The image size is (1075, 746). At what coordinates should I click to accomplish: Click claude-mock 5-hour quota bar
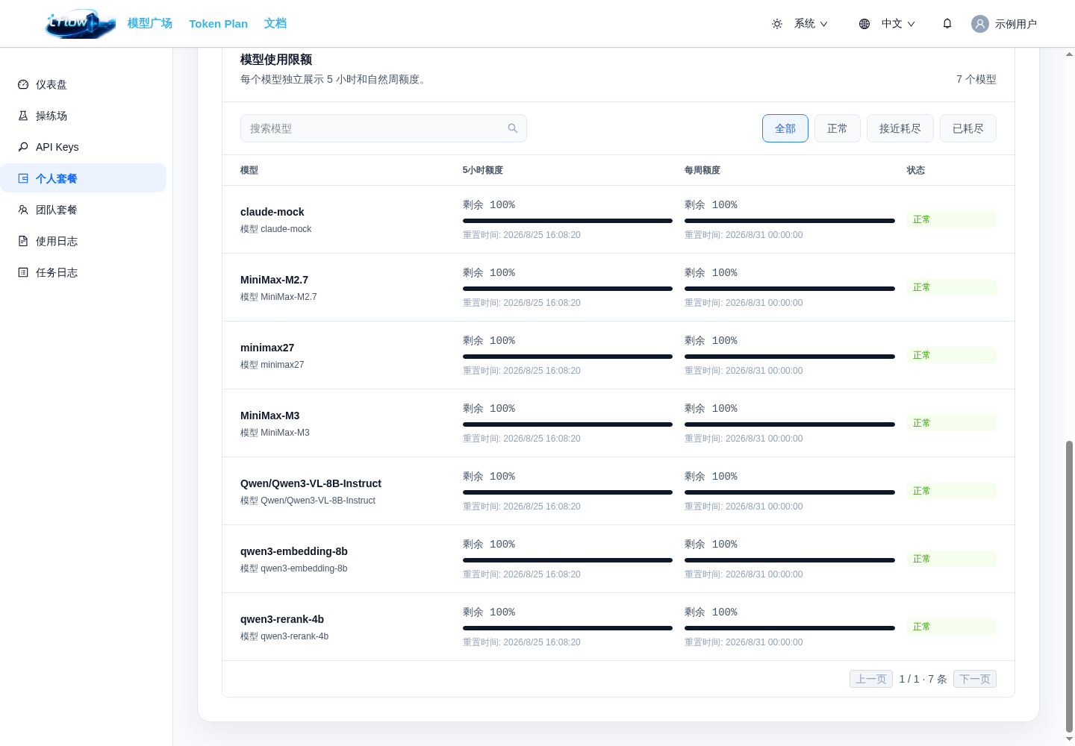click(567, 221)
